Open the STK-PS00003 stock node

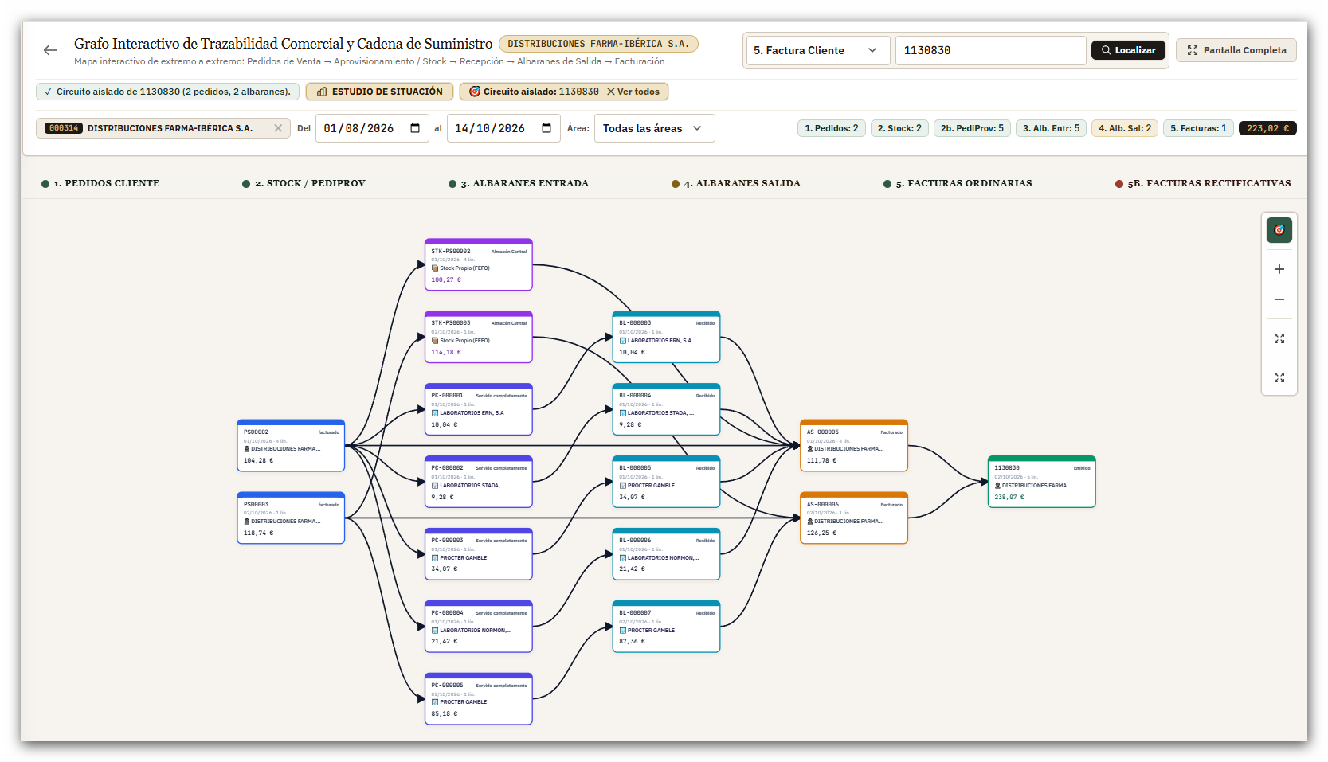479,338
